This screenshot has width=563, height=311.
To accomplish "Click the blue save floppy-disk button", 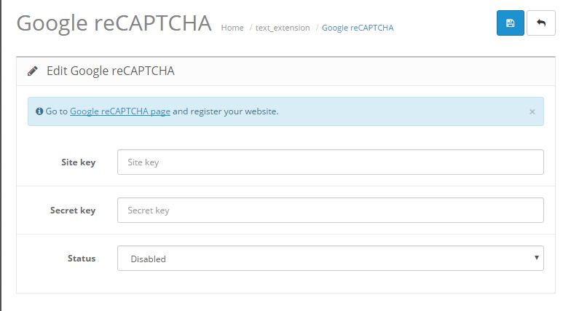I will 511,23.
